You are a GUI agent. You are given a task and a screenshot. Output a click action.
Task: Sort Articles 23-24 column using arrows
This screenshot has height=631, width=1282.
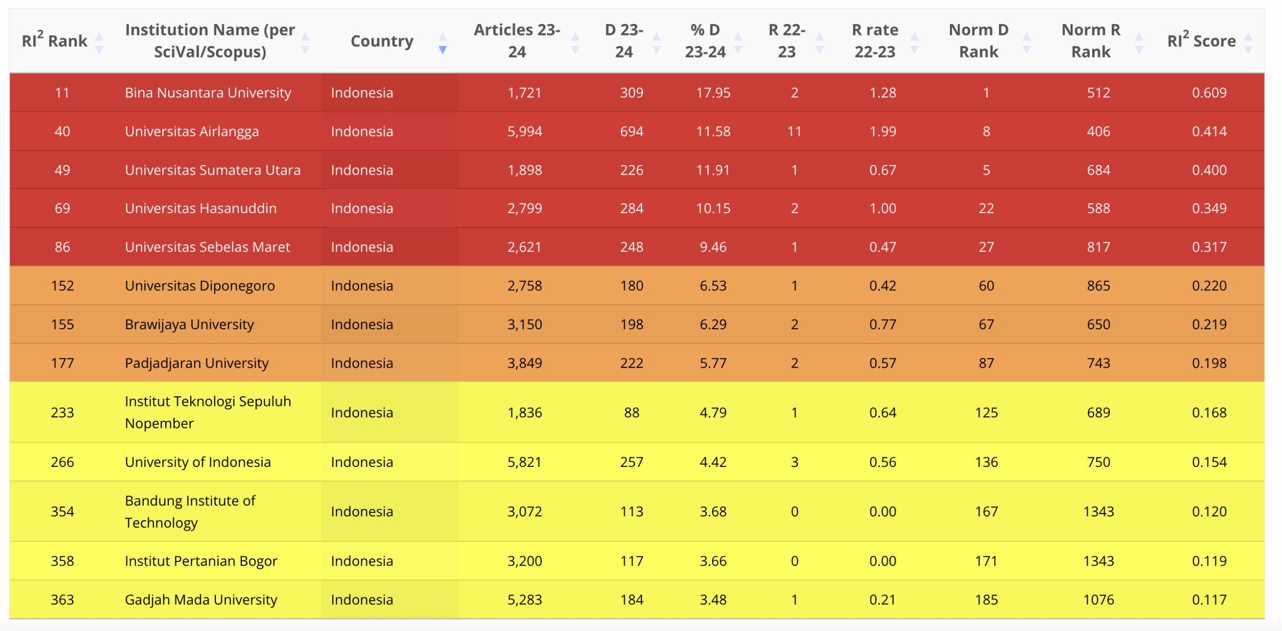(x=575, y=43)
